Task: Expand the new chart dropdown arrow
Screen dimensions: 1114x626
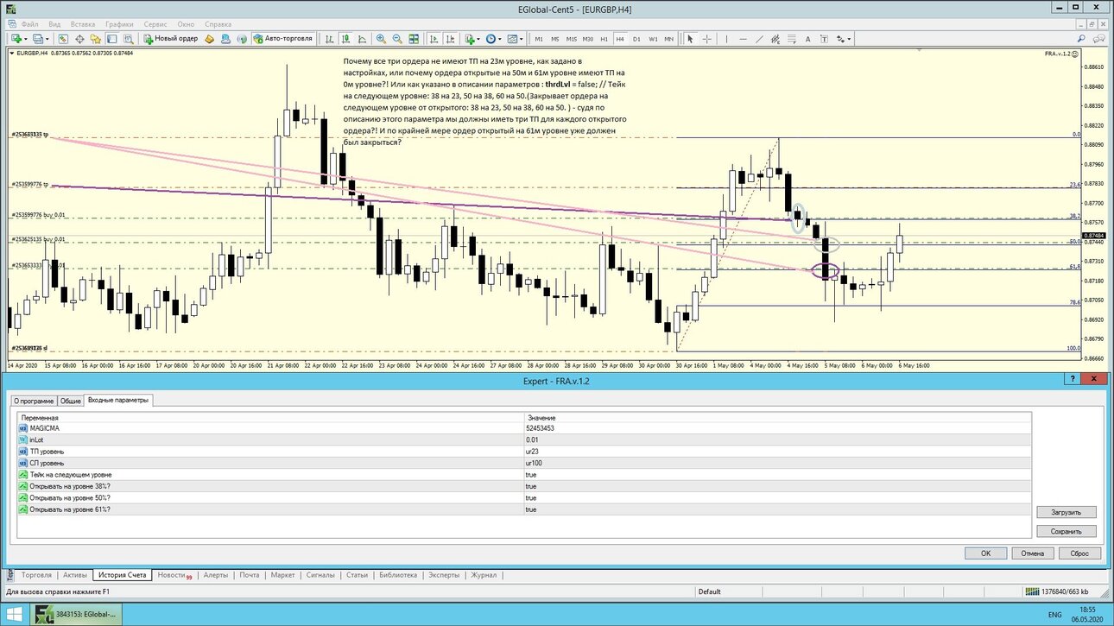Action: coord(26,39)
